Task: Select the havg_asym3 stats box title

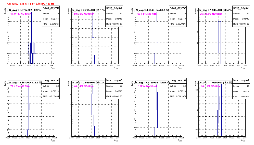Action: (241, 8)
